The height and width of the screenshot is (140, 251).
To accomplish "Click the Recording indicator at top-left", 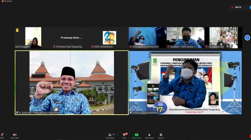I will click(6, 1).
